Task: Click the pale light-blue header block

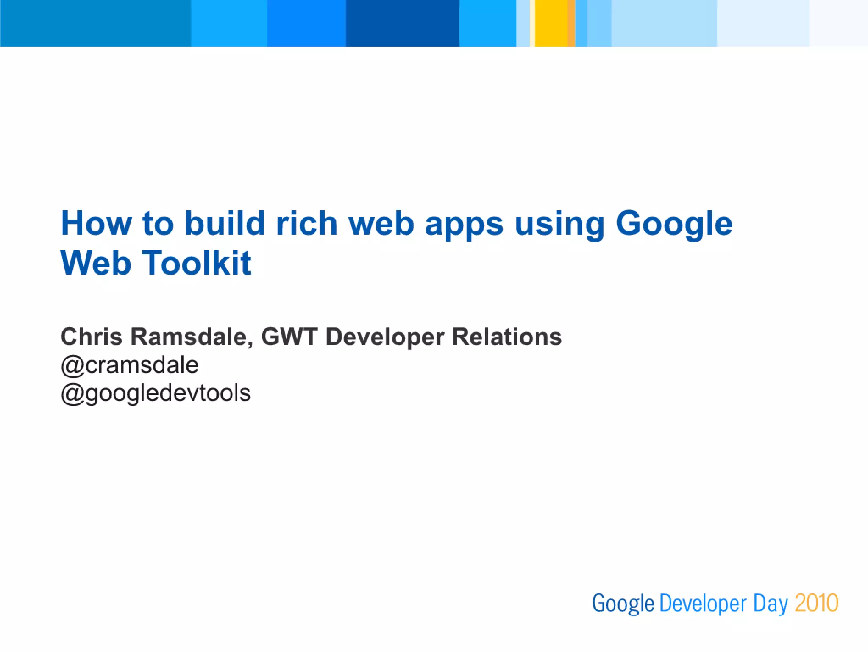Action: [x=664, y=23]
